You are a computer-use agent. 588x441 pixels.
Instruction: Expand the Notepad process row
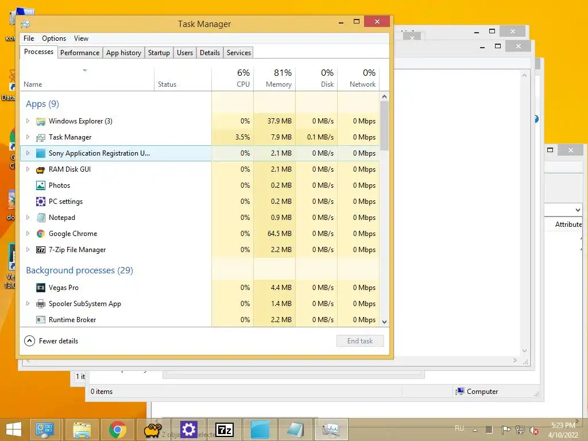pos(28,217)
